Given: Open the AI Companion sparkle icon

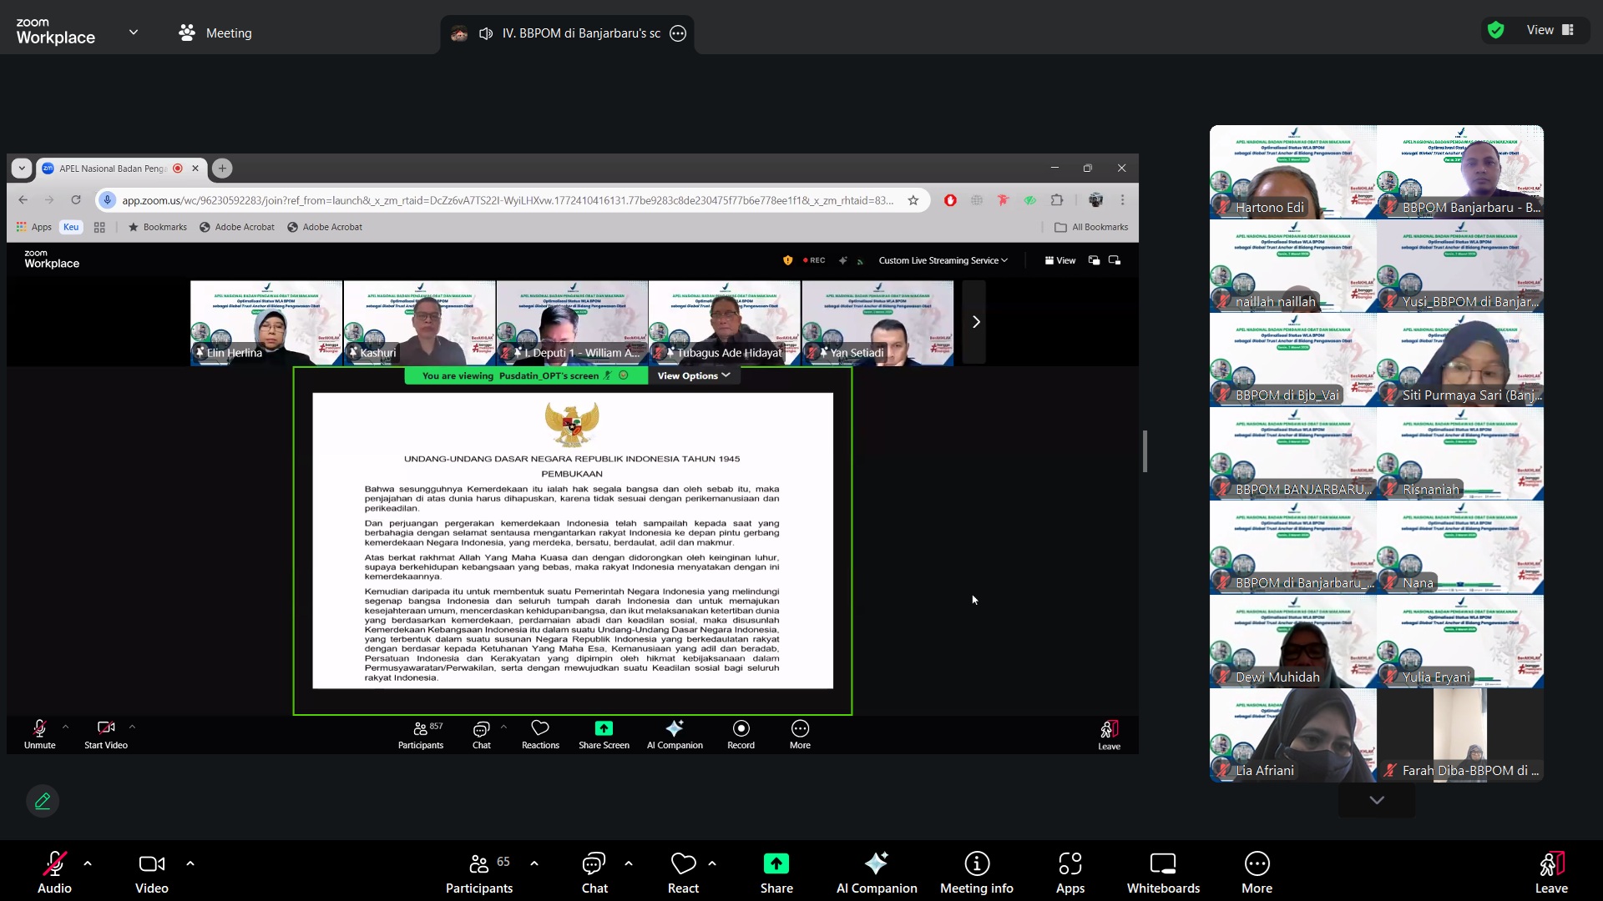Looking at the screenshot, I should tap(876, 864).
